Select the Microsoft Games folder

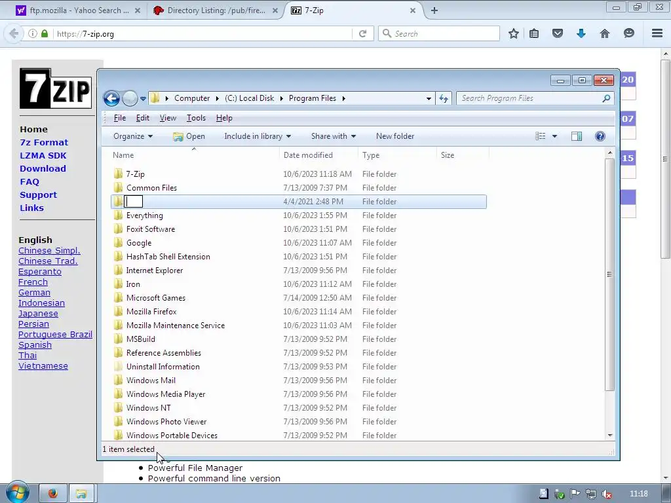click(x=156, y=298)
